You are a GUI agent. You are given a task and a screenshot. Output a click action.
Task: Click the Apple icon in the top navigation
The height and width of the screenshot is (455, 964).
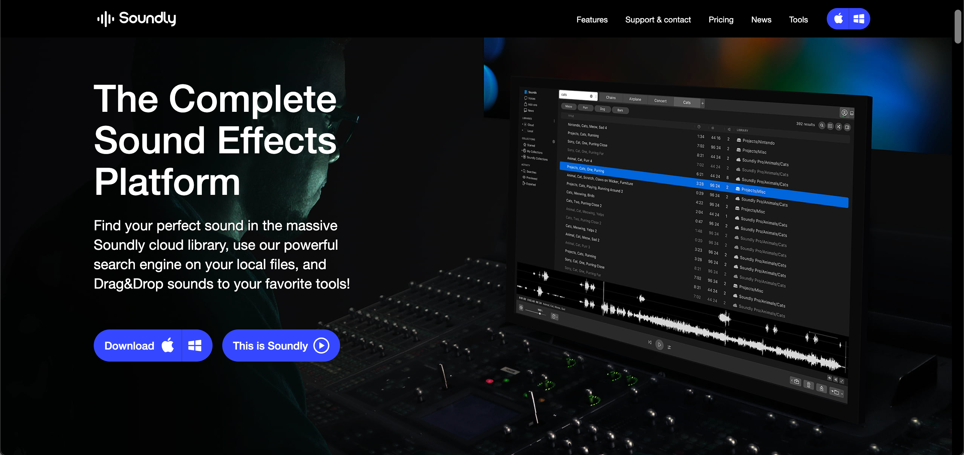click(x=838, y=19)
